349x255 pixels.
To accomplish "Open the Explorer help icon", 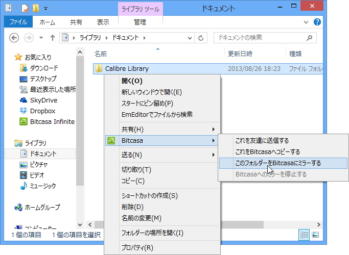I will (x=317, y=22).
